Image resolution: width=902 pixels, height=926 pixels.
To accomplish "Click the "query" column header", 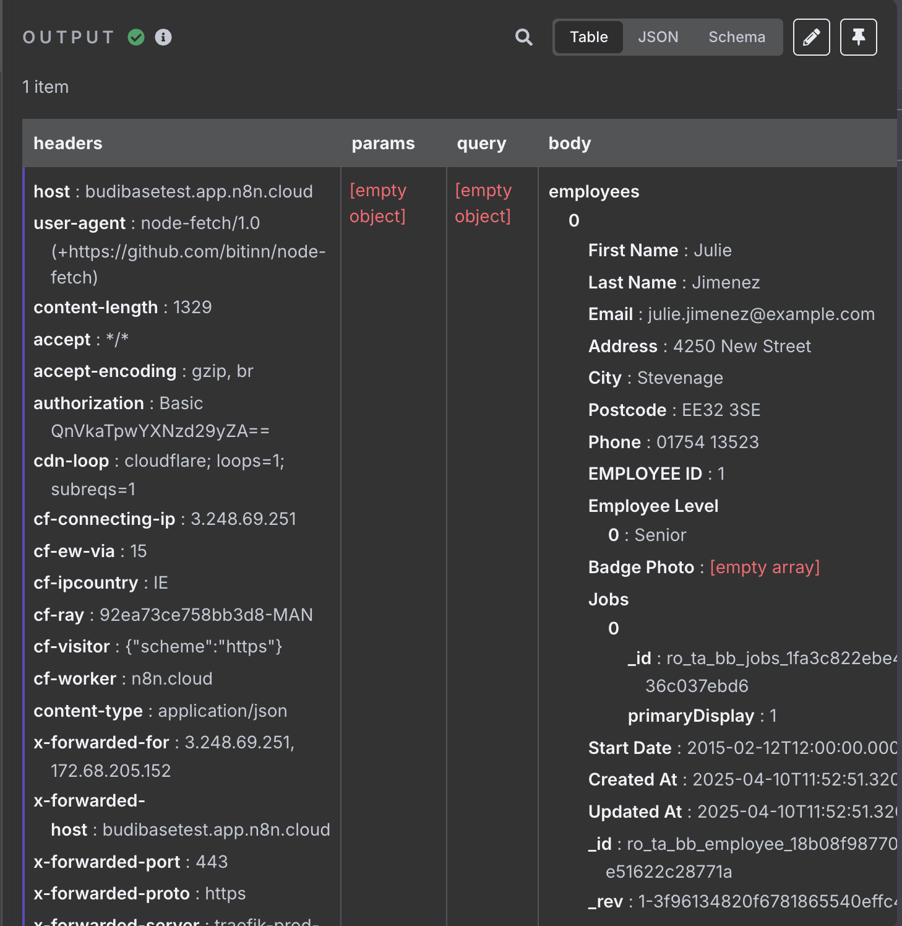I will click(x=481, y=144).
